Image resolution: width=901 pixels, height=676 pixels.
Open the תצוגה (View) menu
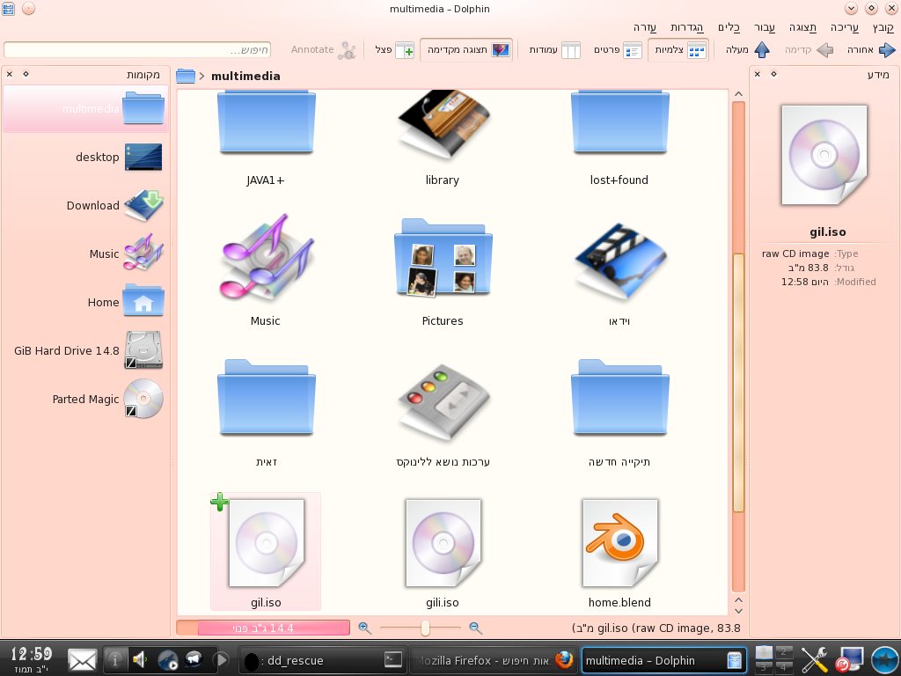802,27
